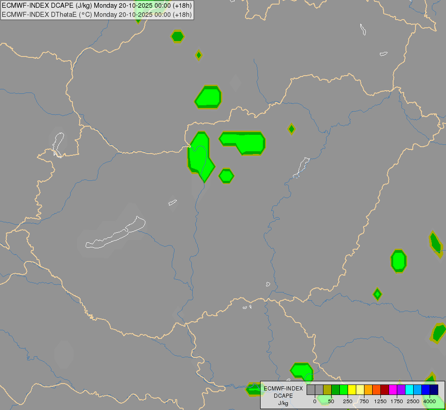Select the pure yellow legend swatch
The height and width of the screenshot is (410, 446).
[x=352, y=389]
